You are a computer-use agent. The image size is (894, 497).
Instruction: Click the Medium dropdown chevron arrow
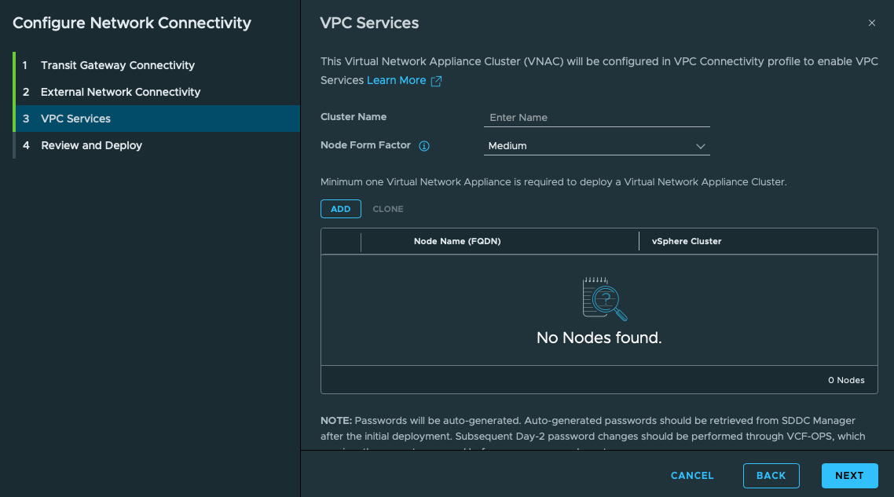(700, 147)
